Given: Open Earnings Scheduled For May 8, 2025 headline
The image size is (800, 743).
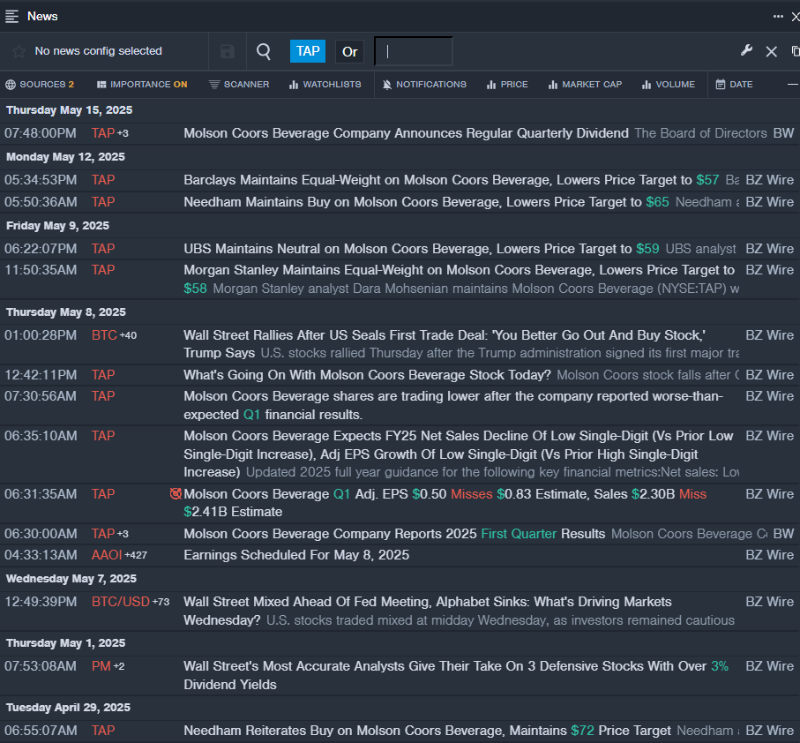Looking at the screenshot, I should pos(296,555).
